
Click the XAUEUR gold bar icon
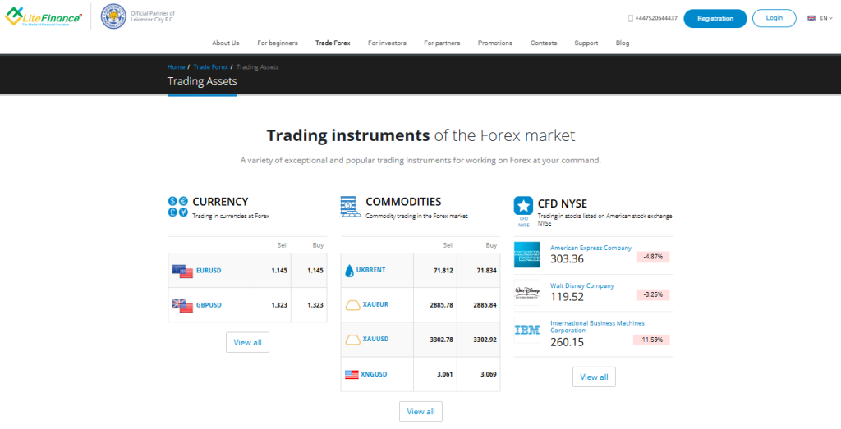[352, 305]
